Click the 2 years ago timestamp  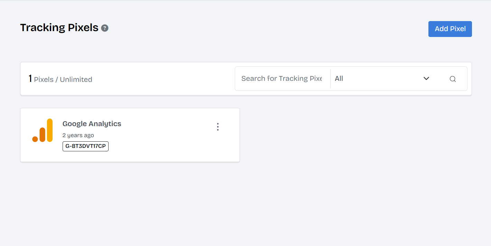pos(78,135)
